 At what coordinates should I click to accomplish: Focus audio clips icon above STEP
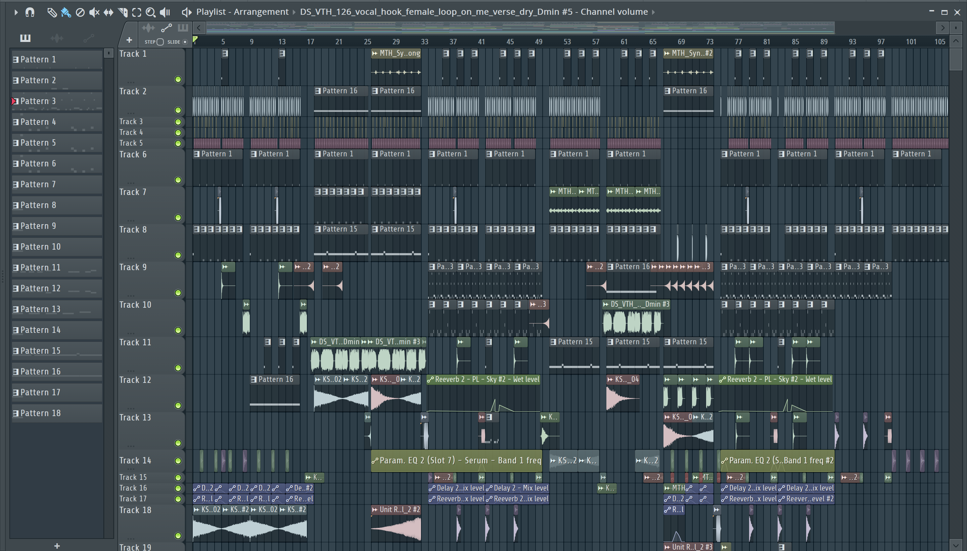tap(148, 28)
